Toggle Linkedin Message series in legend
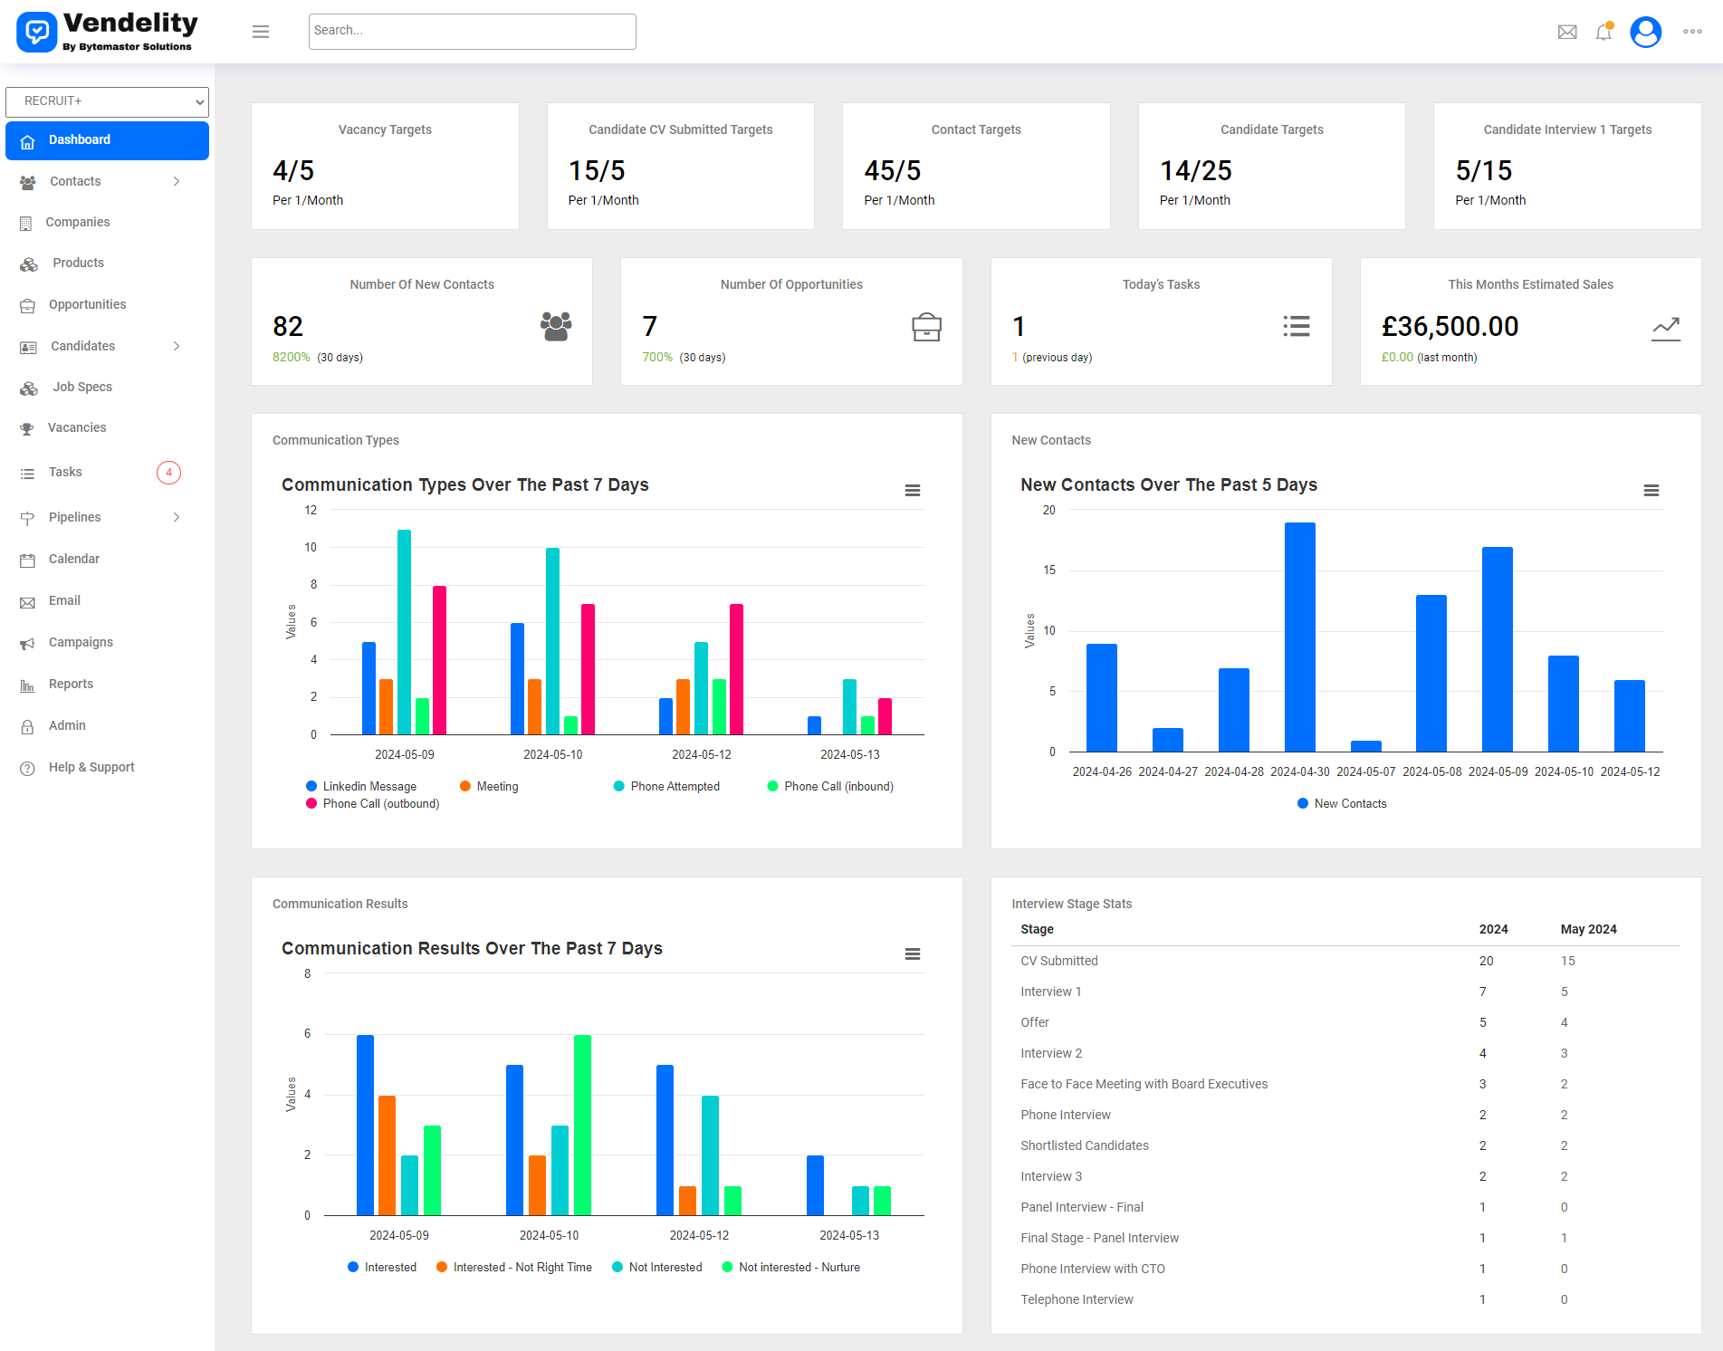1723x1351 pixels. click(361, 786)
